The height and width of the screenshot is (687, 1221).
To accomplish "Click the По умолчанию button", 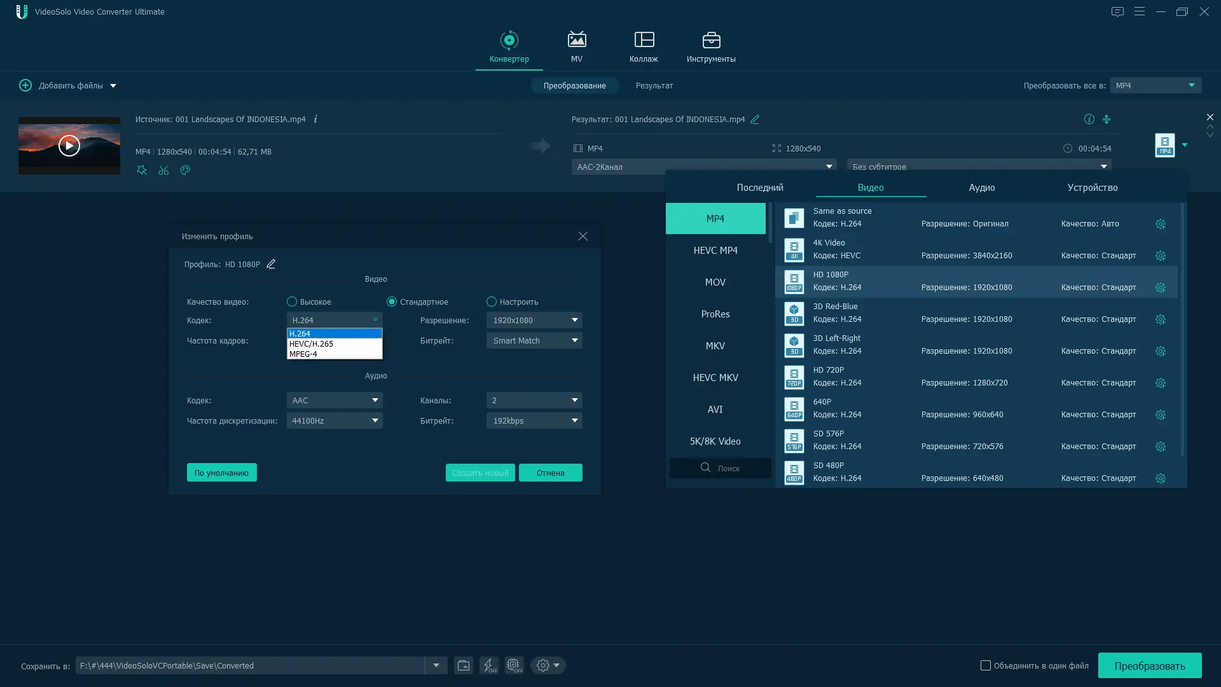I will [x=221, y=473].
